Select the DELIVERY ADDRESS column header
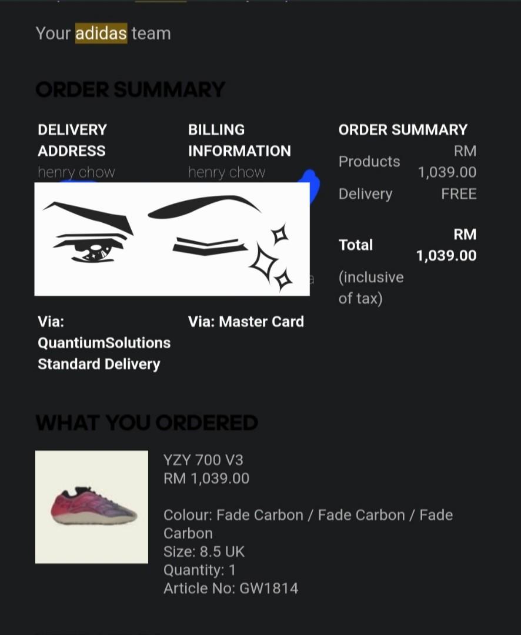The image size is (521, 635). pos(72,140)
